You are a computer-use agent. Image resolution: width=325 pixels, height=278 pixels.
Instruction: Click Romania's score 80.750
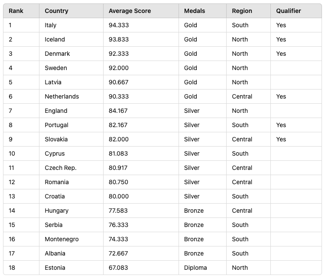point(118,182)
